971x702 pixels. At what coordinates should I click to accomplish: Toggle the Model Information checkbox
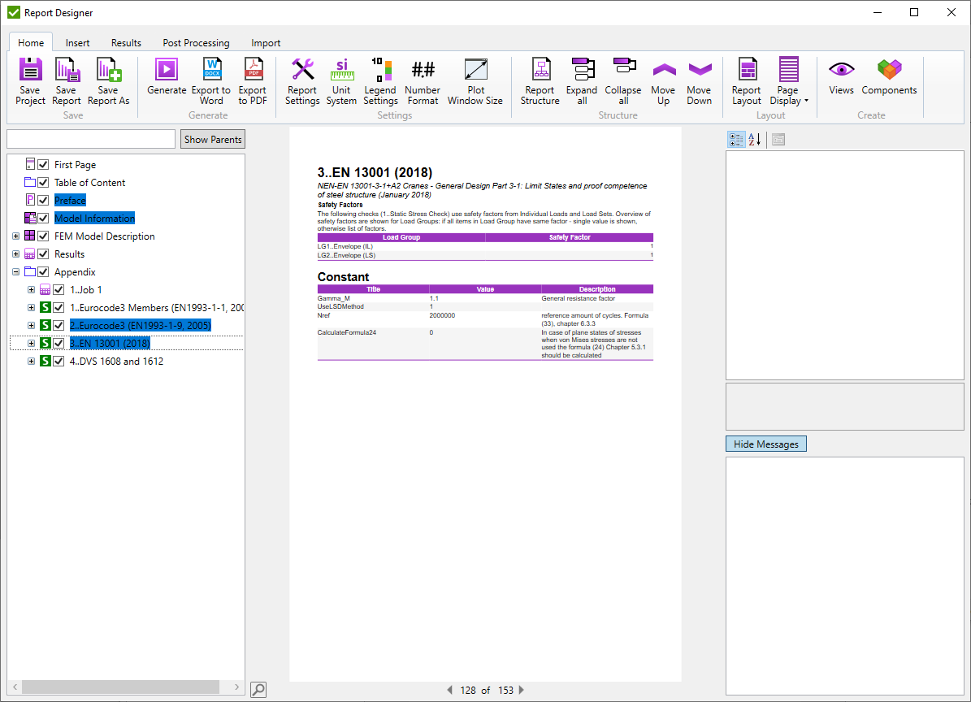(x=43, y=219)
